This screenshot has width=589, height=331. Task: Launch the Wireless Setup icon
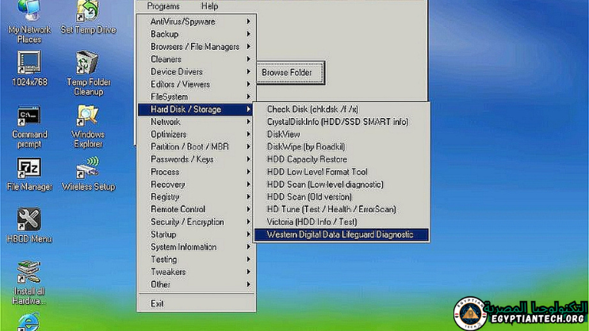point(87,170)
